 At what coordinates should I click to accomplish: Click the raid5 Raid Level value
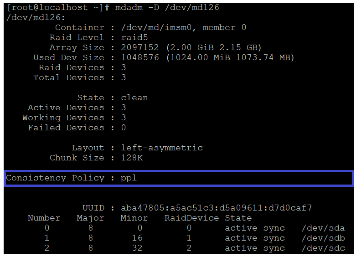[134, 37]
